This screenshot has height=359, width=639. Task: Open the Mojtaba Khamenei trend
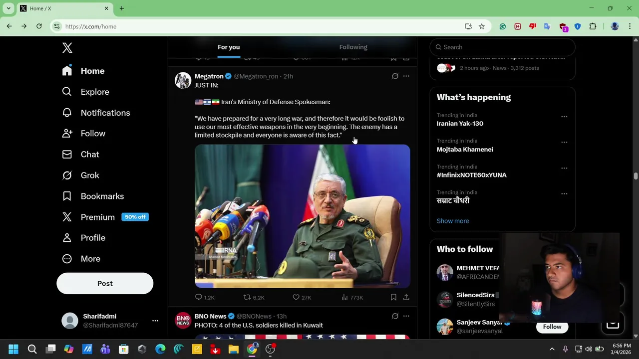pyautogui.click(x=465, y=149)
